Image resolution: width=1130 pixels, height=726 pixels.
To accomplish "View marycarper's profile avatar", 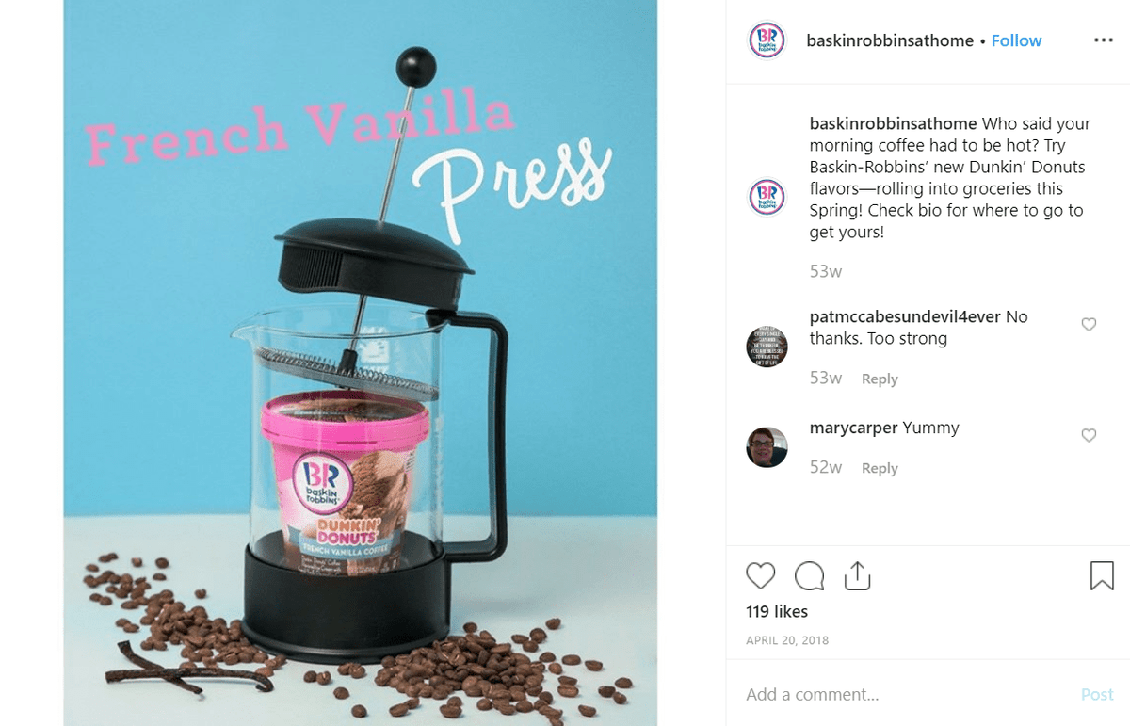I will click(767, 447).
